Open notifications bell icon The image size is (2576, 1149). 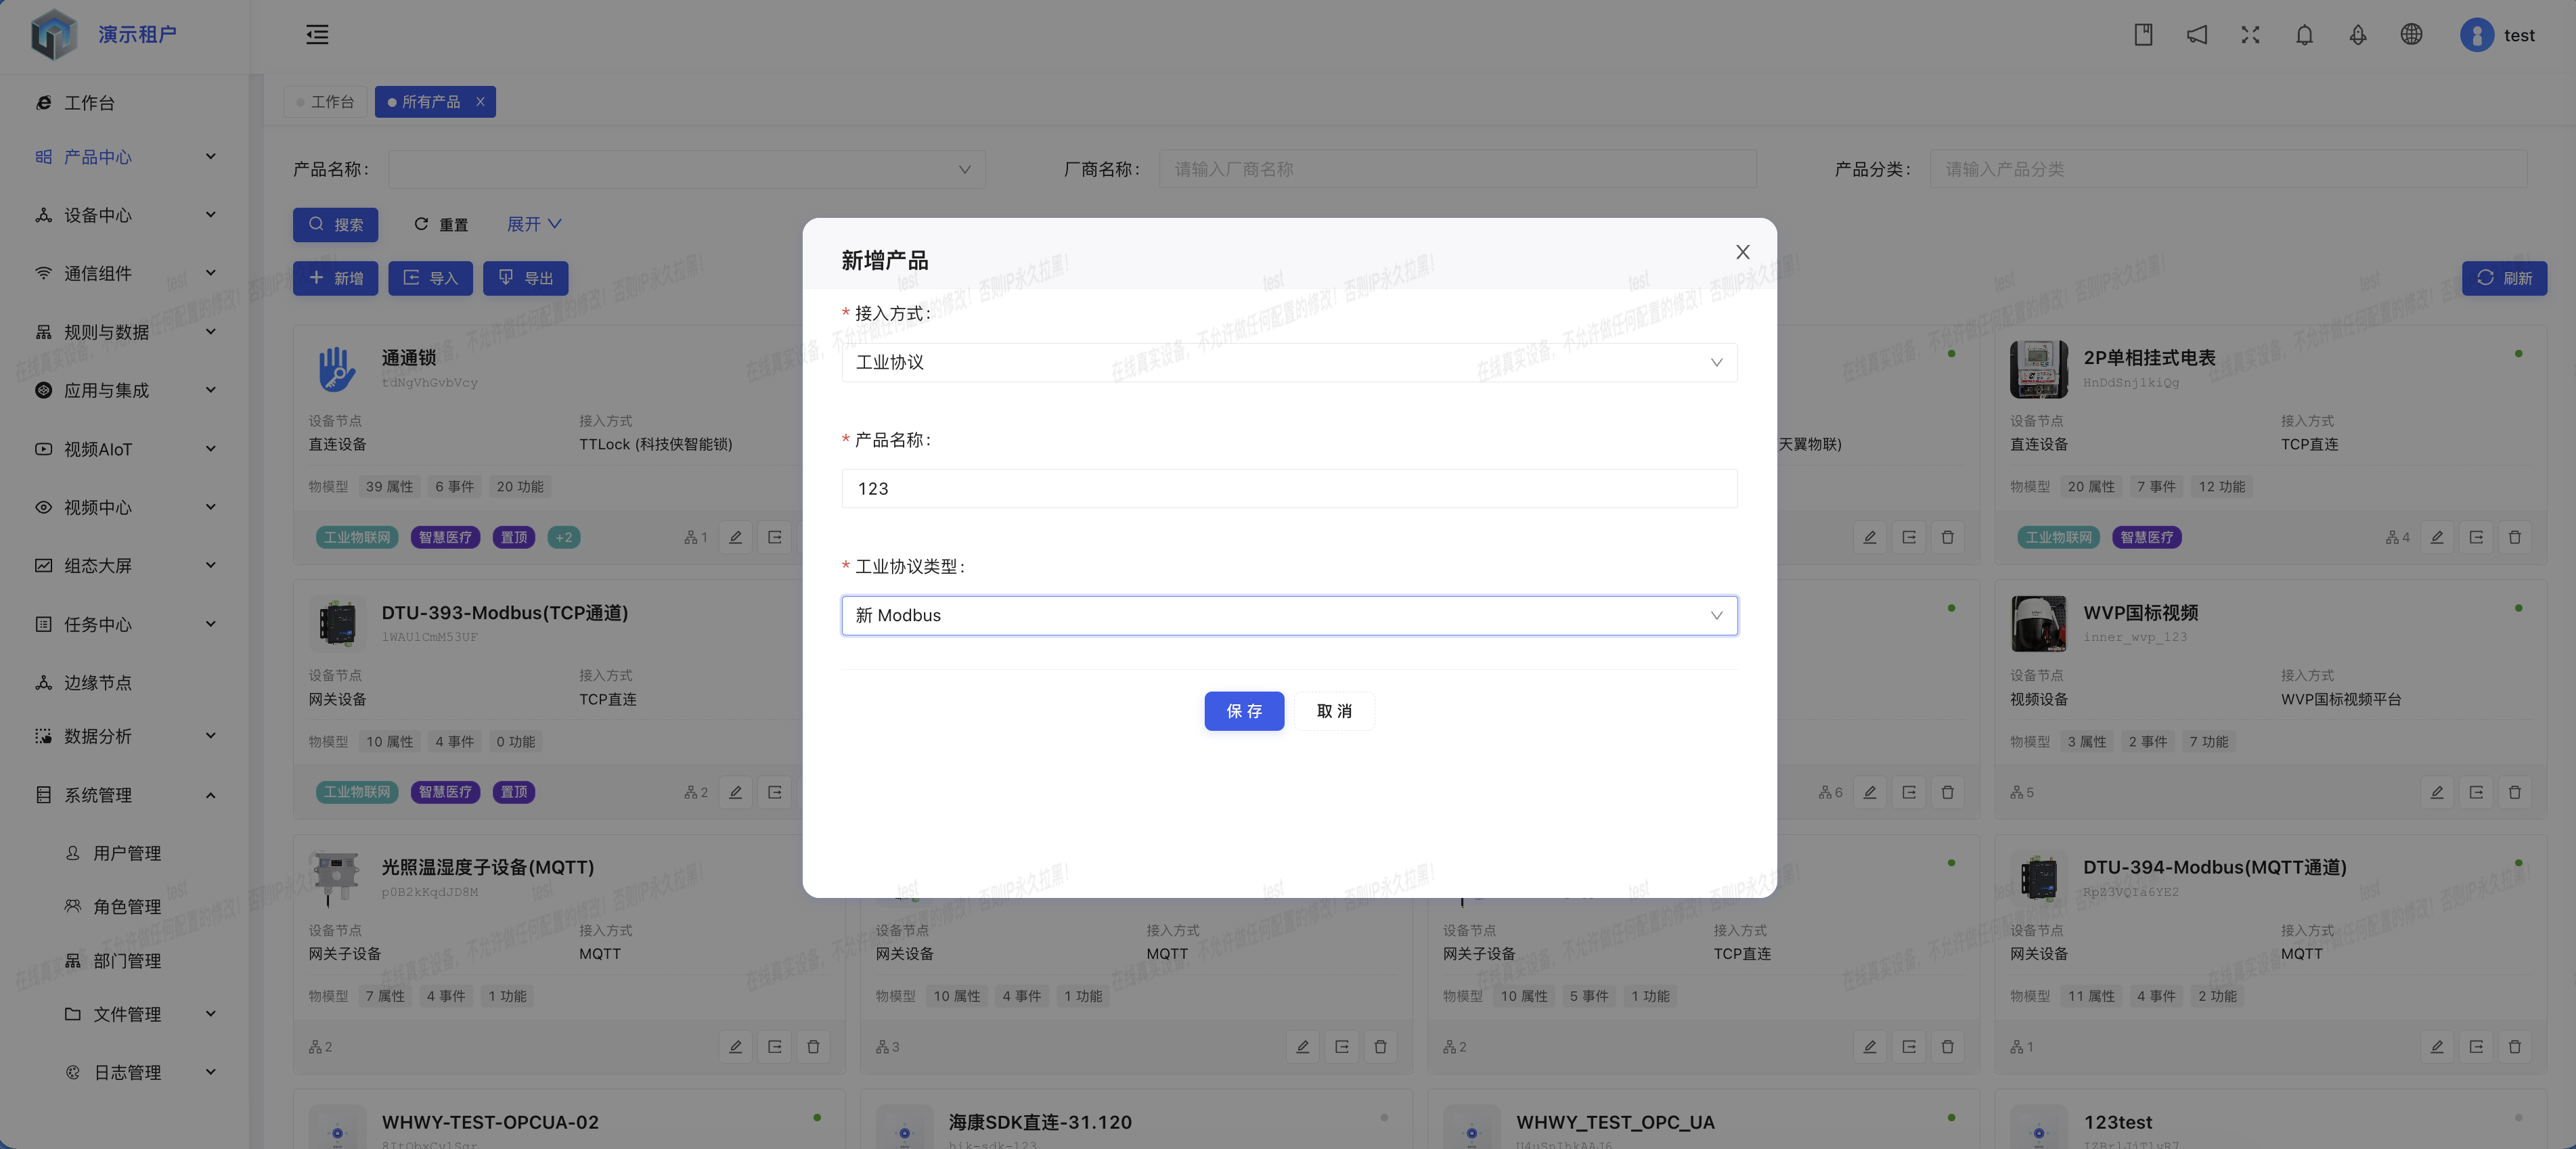[x=2304, y=35]
